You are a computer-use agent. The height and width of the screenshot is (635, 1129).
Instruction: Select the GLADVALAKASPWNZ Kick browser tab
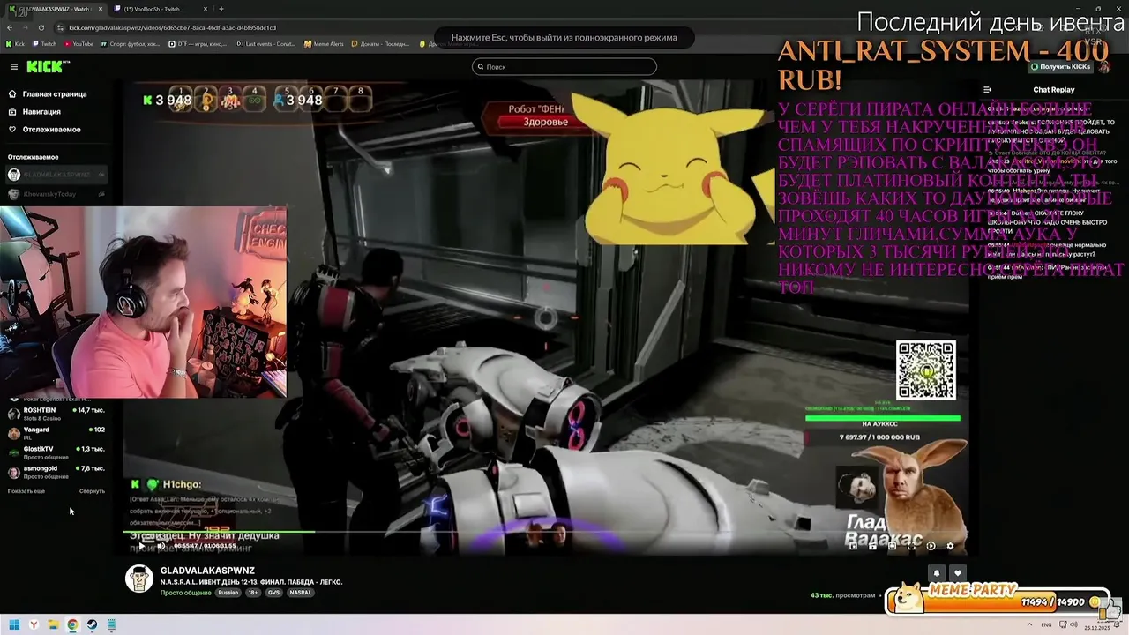55,9
